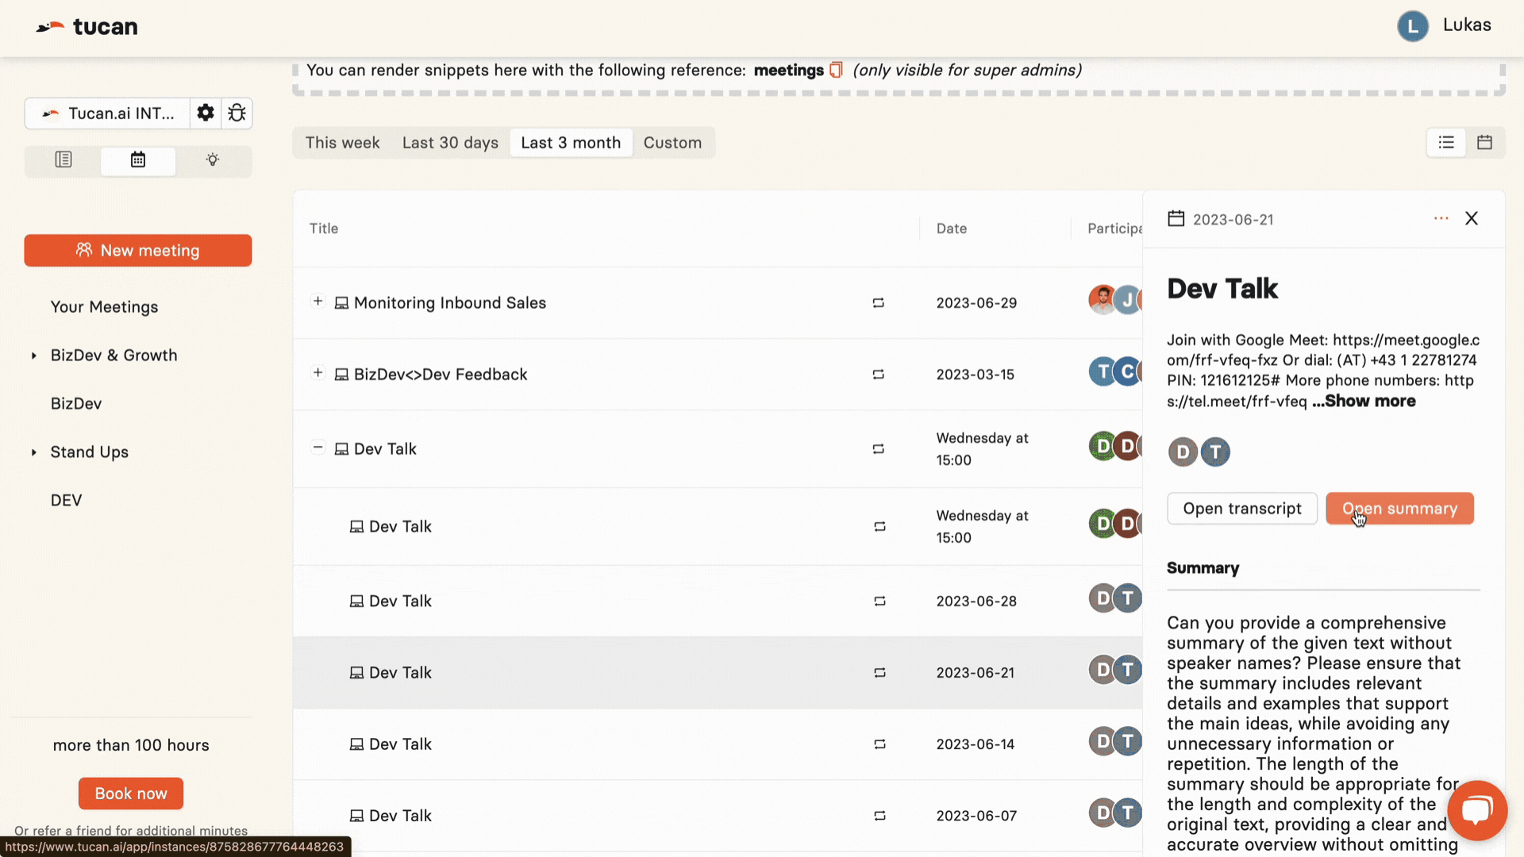Click the New meeting button
The width and height of the screenshot is (1524, 857).
point(138,251)
